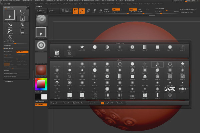Choose Alpha 09 ring in Alphas grid

170,65
